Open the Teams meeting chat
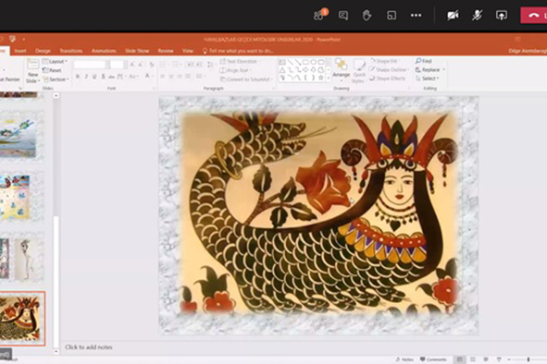Image resolution: width=547 pixels, height=364 pixels. pyautogui.click(x=343, y=15)
